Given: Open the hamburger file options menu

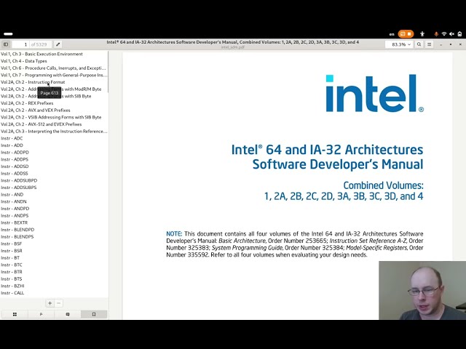Looking at the screenshot, I should point(429,44).
